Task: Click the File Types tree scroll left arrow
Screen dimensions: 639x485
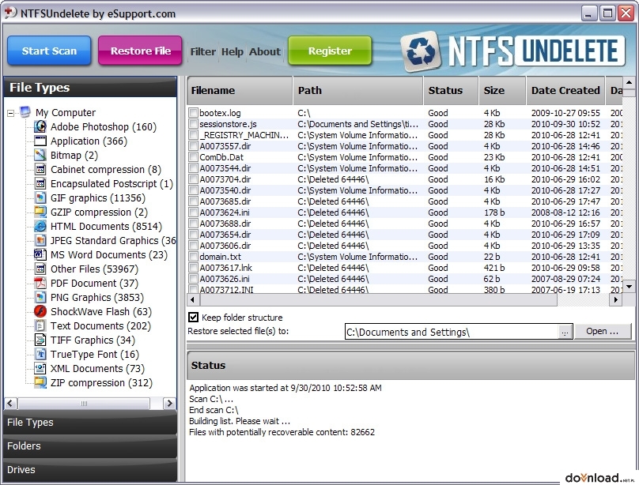Action: coord(10,403)
